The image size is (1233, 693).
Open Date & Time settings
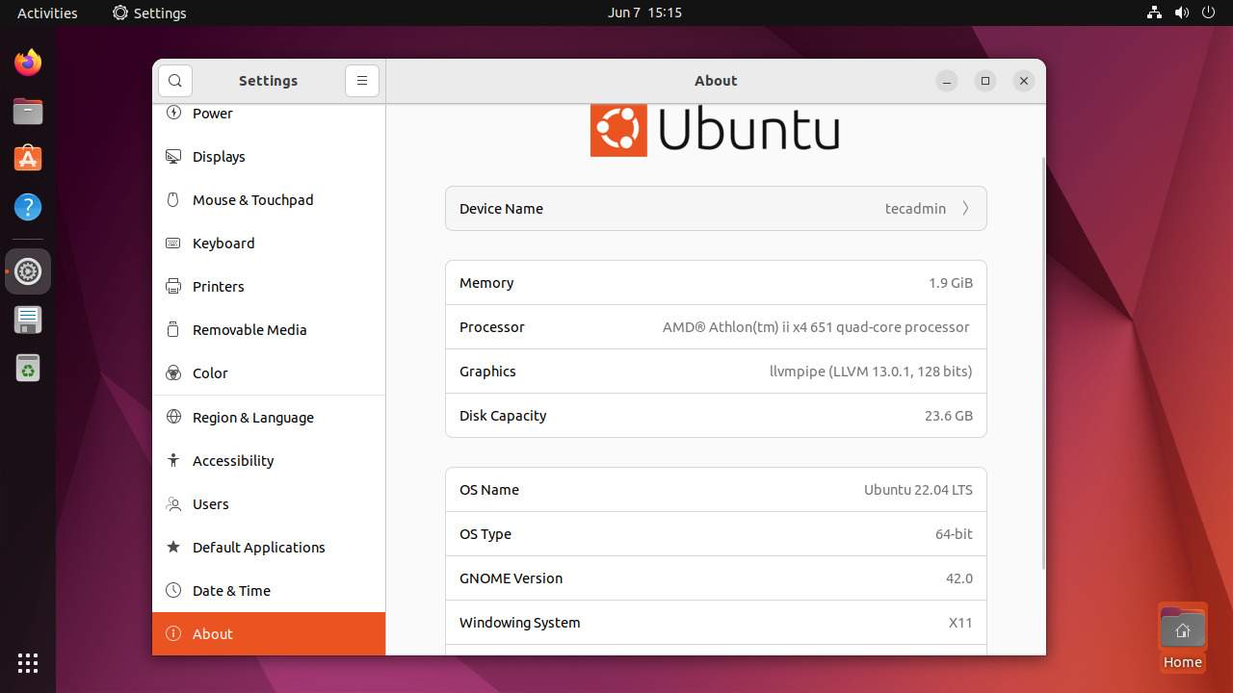click(229, 590)
